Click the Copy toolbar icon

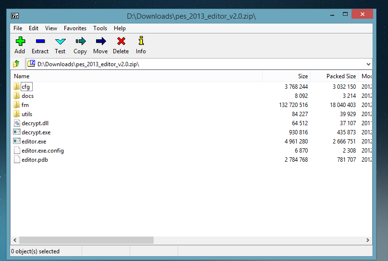(80, 41)
